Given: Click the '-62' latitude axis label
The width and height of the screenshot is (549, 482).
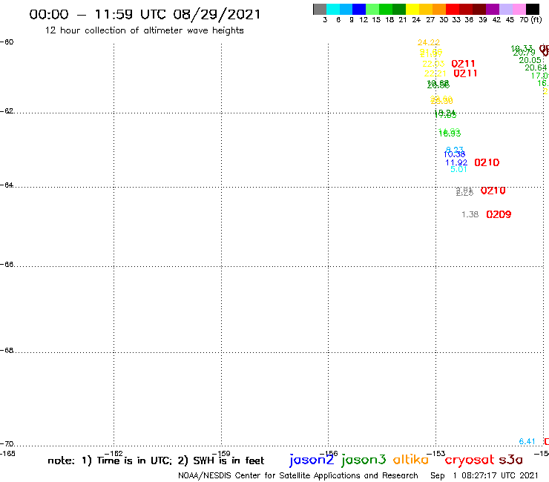Looking at the screenshot, I should [7, 111].
